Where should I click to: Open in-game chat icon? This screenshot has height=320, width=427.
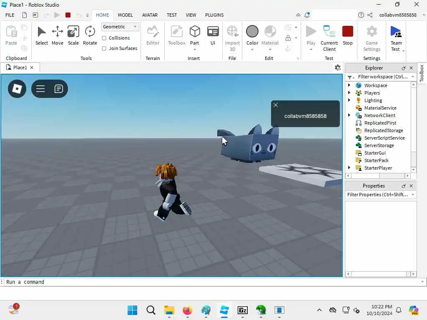[x=58, y=89]
